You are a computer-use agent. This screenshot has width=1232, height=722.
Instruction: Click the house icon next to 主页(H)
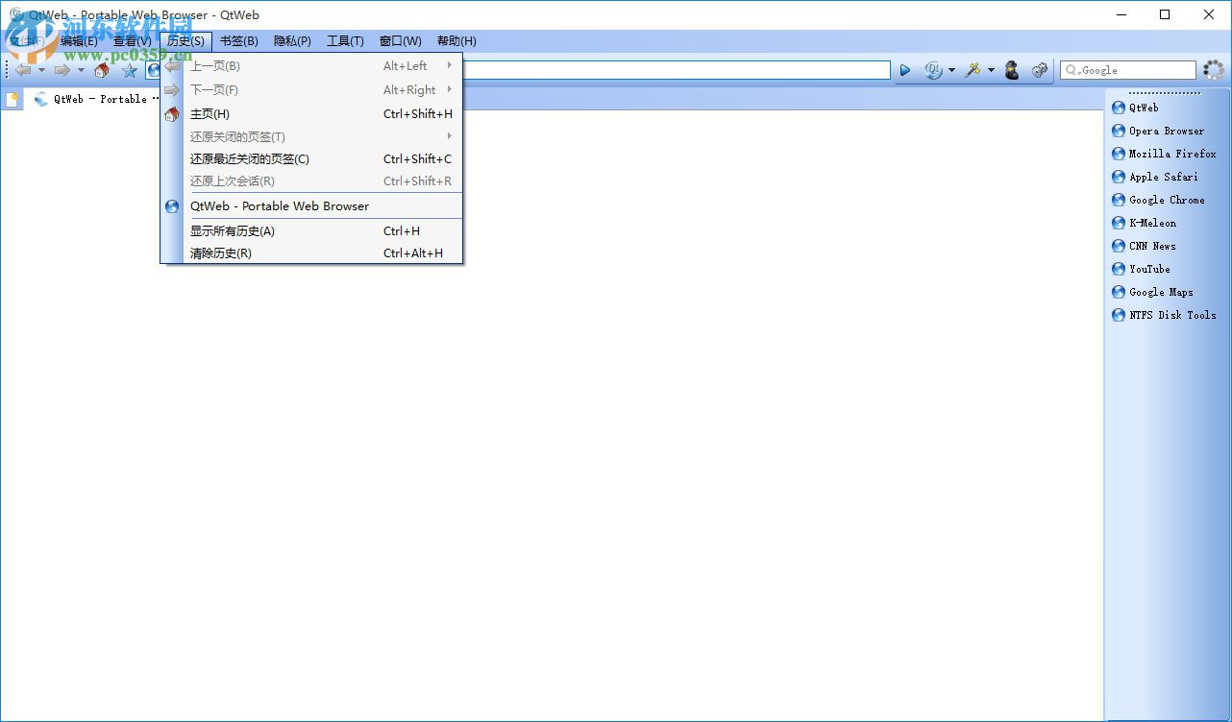172,114
